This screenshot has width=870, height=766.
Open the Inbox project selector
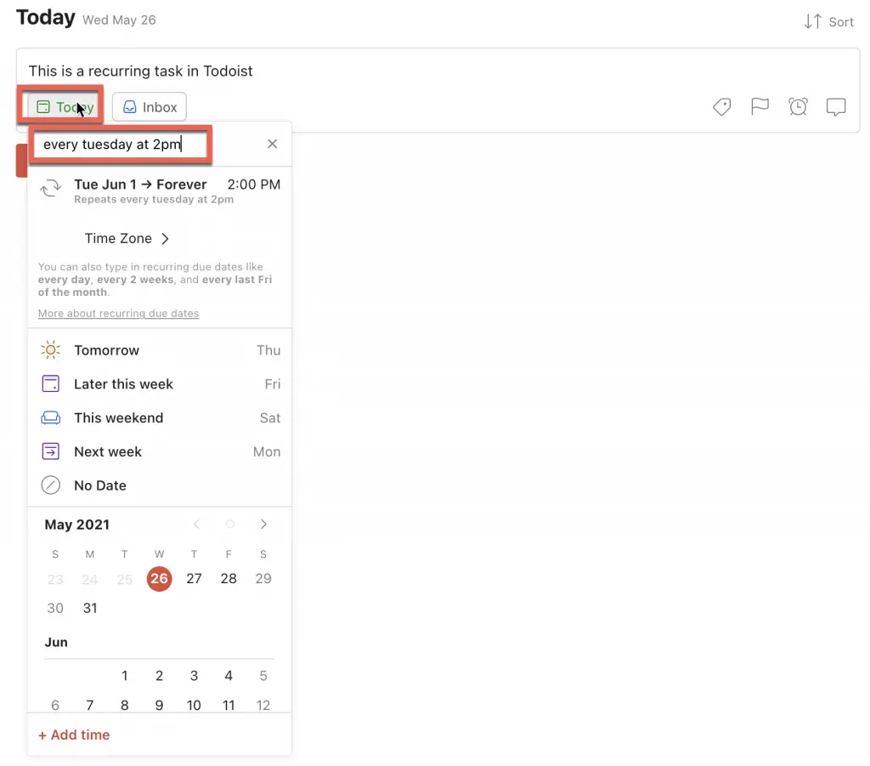click(150, 106)
